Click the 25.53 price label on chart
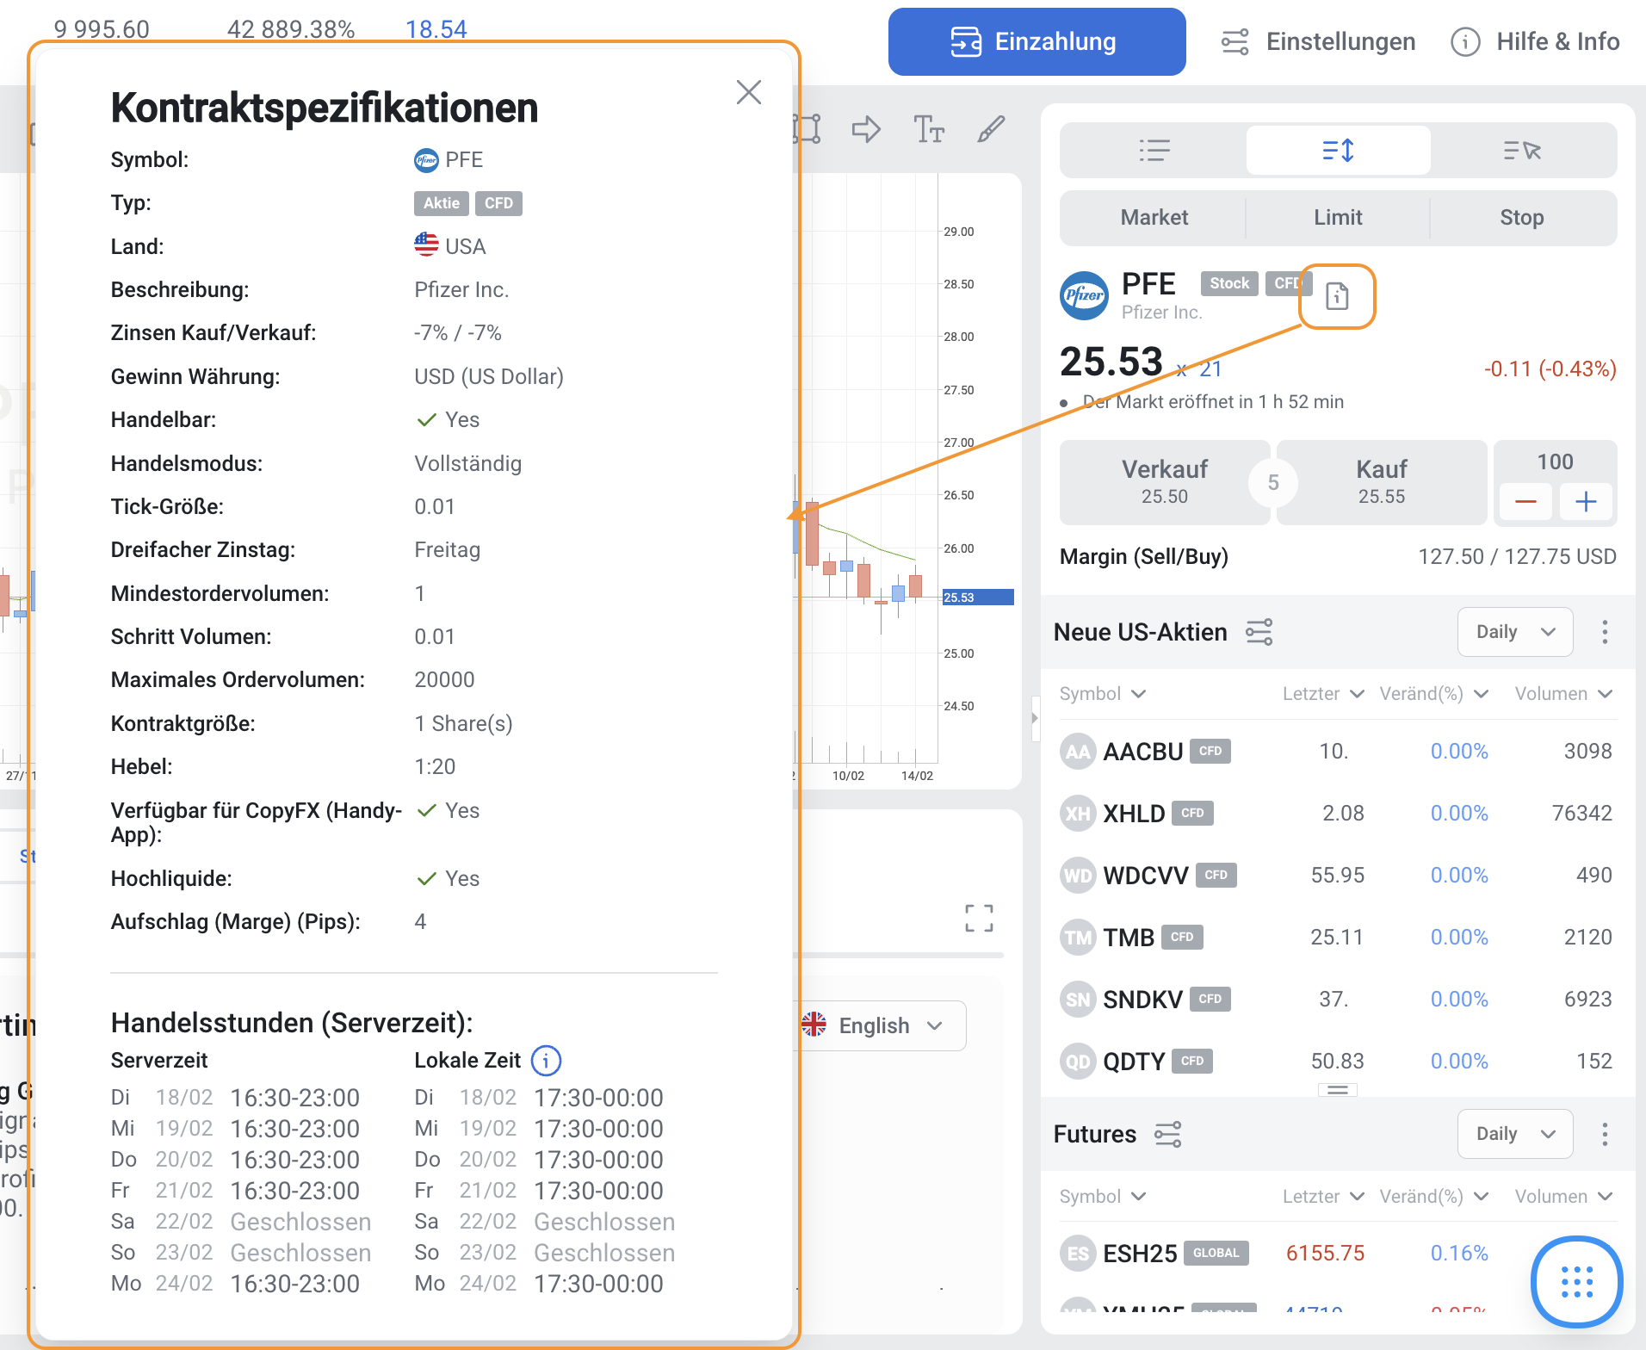This screenshot has width=1646, height=1350. point(978,597)
